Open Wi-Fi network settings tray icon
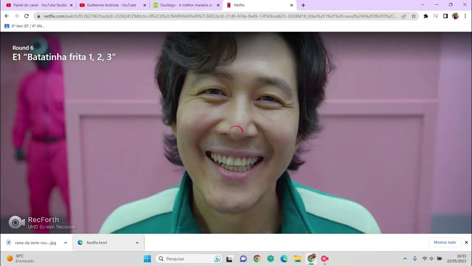The height and width of the screenshot is (266, 472). pos(425,259)
